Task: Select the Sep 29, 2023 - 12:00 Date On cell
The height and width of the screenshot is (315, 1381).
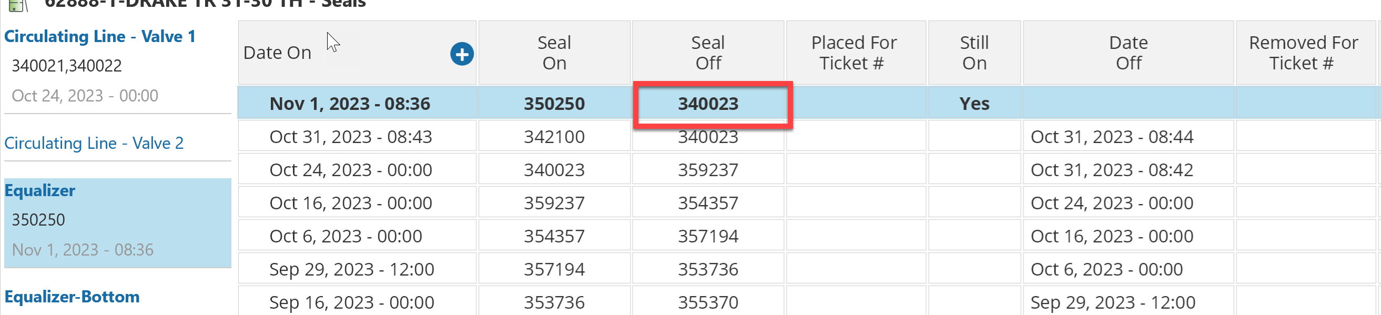Action: click(x=351, y=269)
